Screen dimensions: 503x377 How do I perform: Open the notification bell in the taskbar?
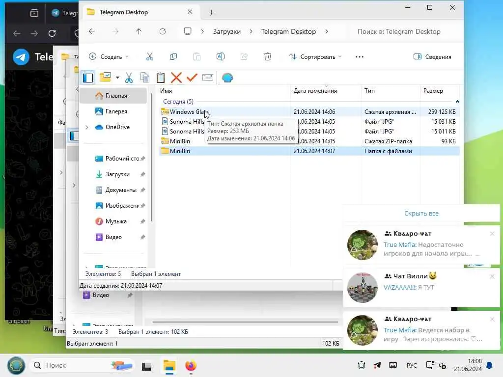coord(490,365)
